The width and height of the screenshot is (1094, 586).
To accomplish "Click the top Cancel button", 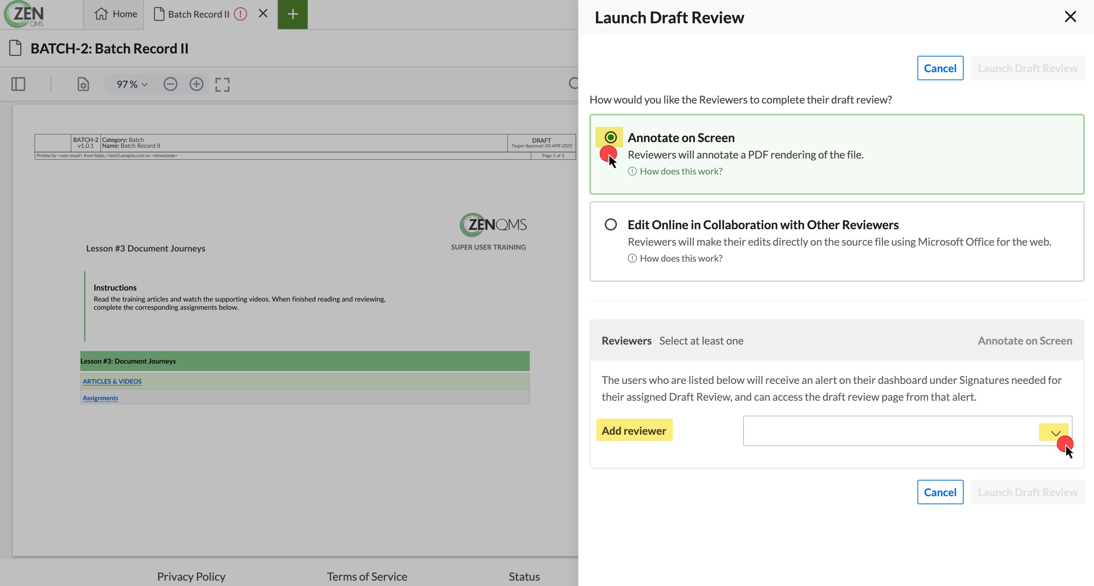I will click(x=940, y=68).
